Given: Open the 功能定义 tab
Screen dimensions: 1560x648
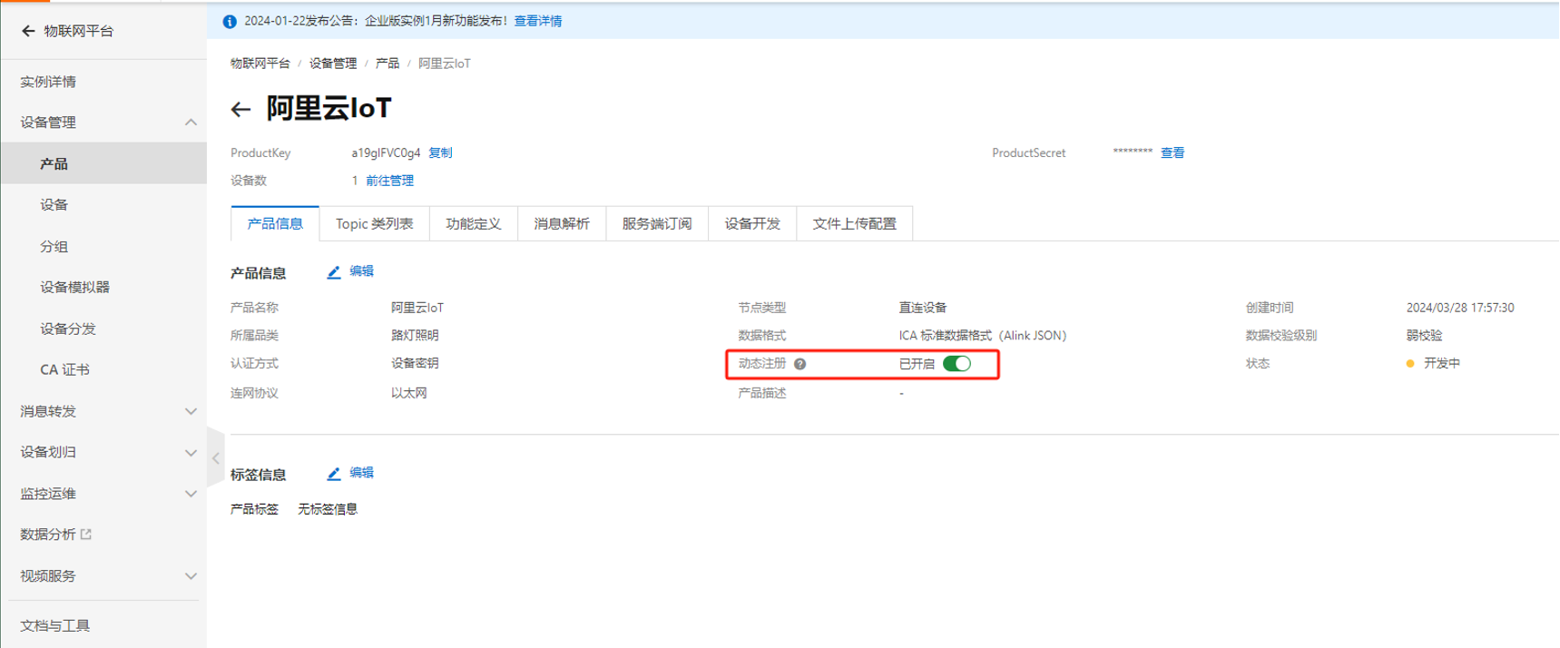Looking at the screenshot, I should pos(473,223).
